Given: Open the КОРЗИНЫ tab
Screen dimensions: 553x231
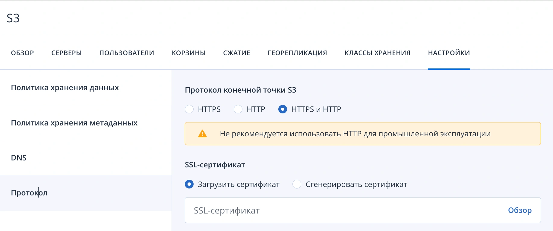Looking at the screenshot, I should coord(189,52).
